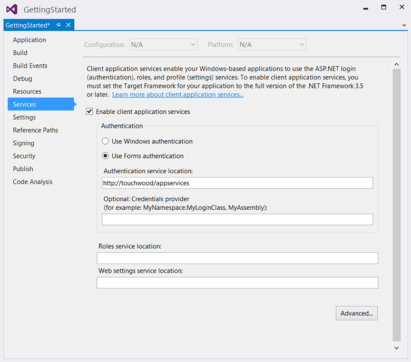411x362 pixels.
Task: Click the scroll down arrow
Action: (397, 348)
